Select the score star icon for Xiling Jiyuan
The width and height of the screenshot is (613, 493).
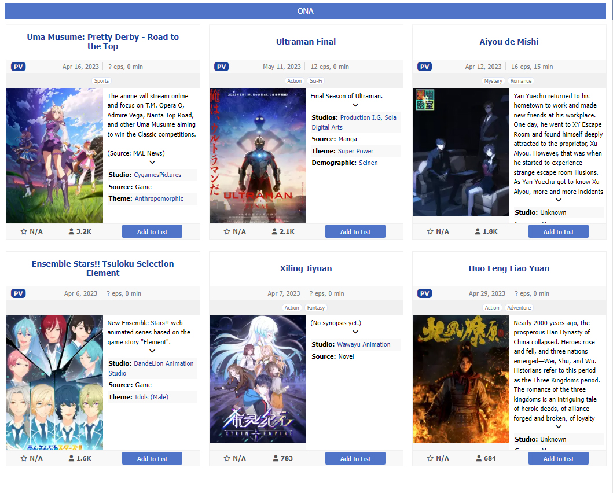(227, 458)
